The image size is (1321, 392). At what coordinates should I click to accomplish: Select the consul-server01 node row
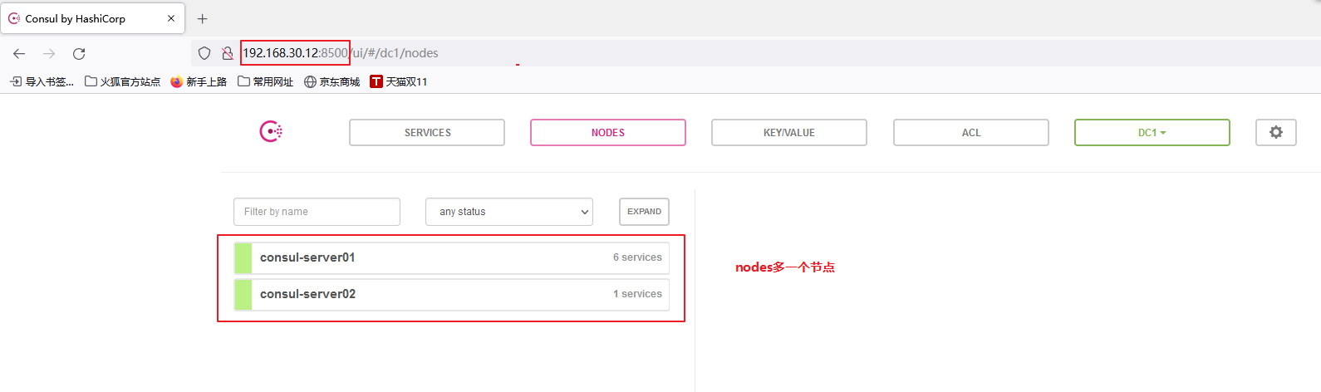point(451,258)
